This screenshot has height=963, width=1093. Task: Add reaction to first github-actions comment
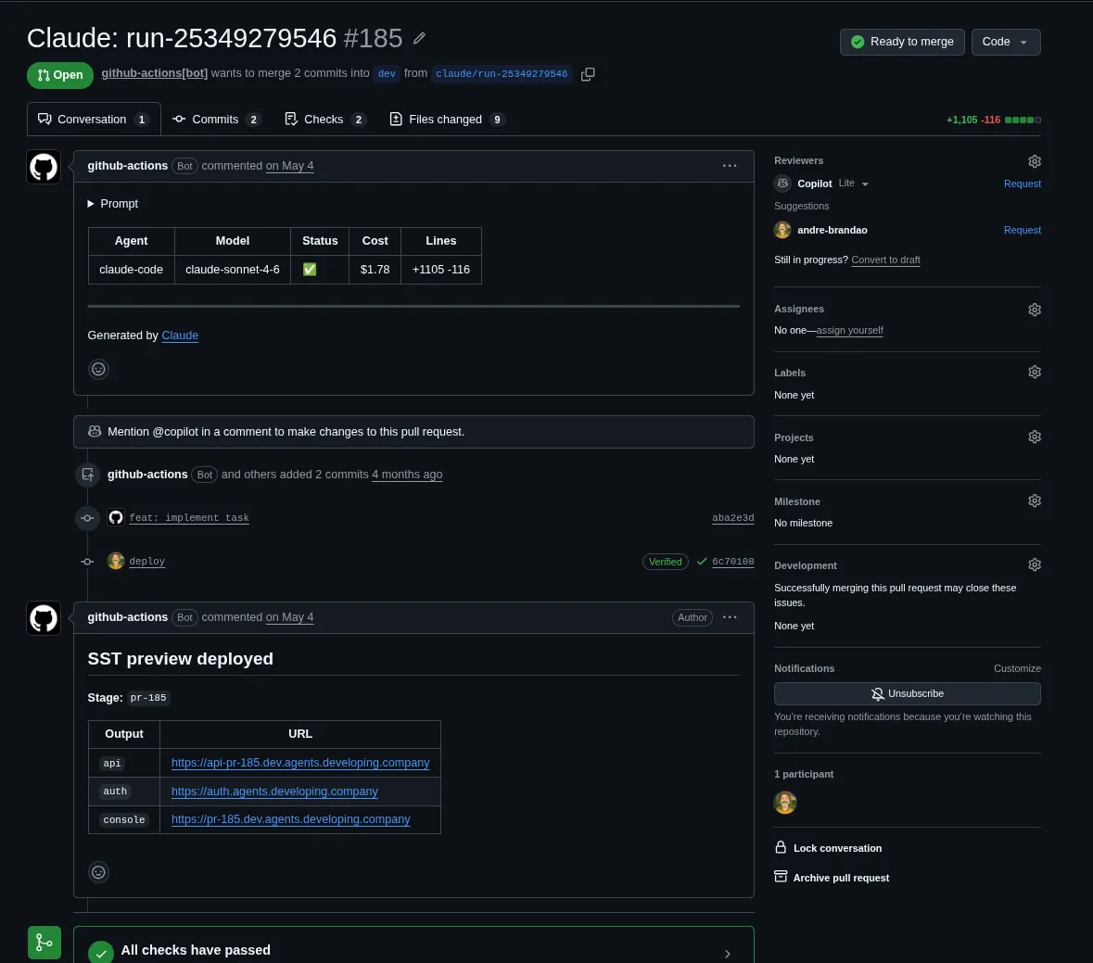pos(98,369)
